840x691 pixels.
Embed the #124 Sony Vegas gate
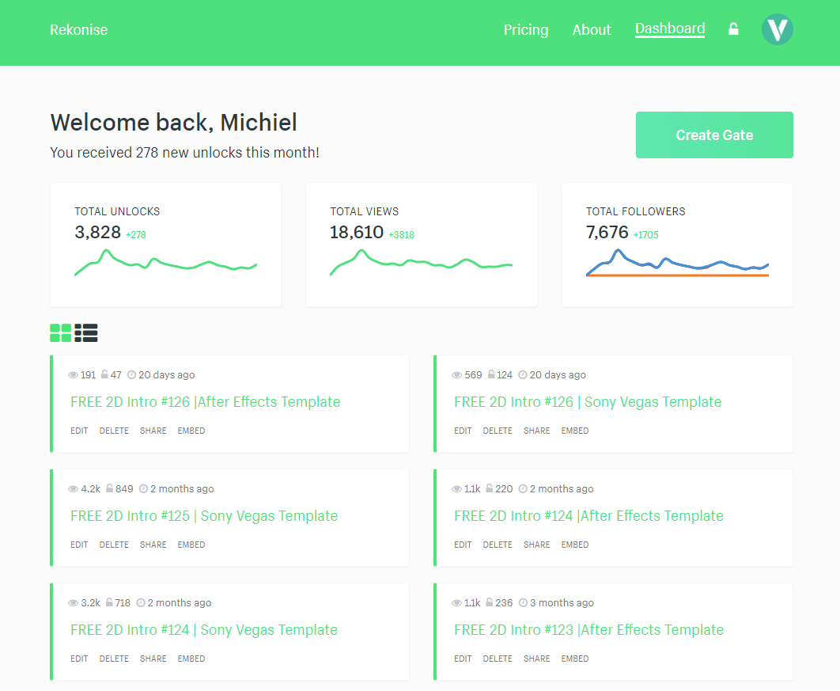coord(191,659)
